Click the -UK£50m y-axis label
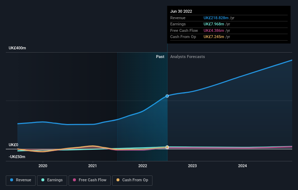The width and height of the screenshot is (298, 190). [17, 157]
